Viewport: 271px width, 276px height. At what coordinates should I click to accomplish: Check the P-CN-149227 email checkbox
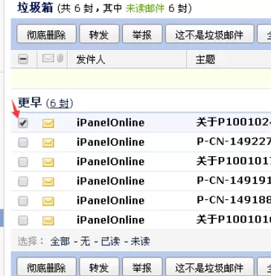23,142
